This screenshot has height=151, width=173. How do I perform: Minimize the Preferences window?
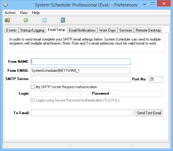point(144,4)
